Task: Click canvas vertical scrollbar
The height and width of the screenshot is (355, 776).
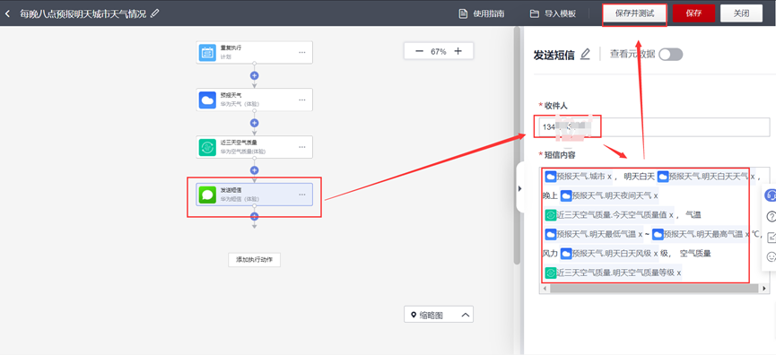Action: tap(516, 146)
